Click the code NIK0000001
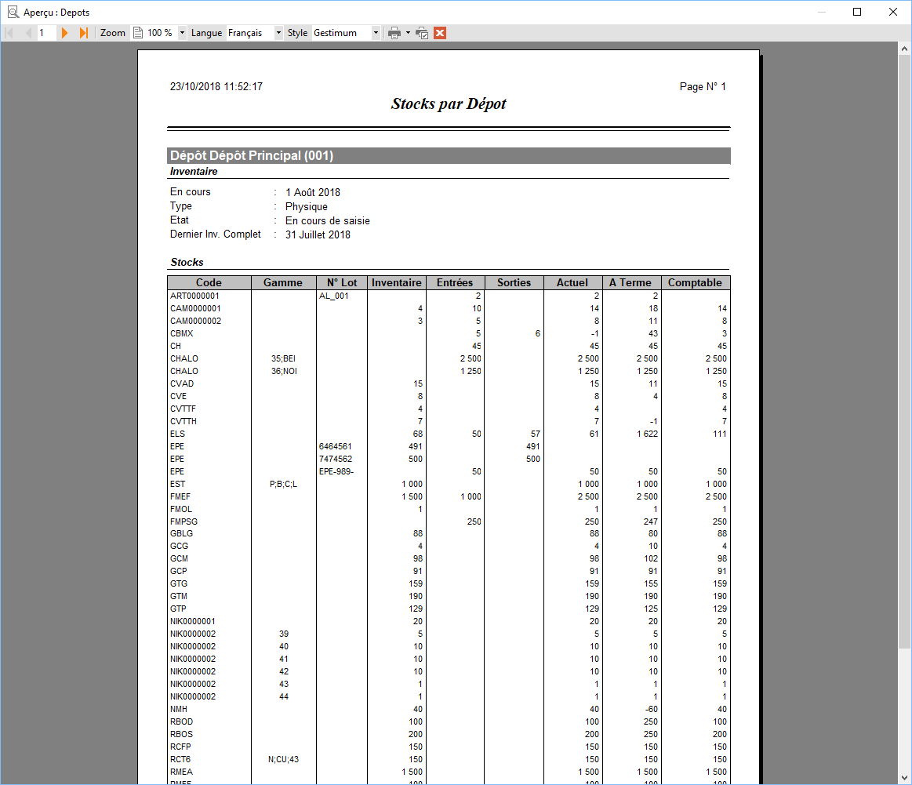The image size is (912, 785). [x=193, y=622]
